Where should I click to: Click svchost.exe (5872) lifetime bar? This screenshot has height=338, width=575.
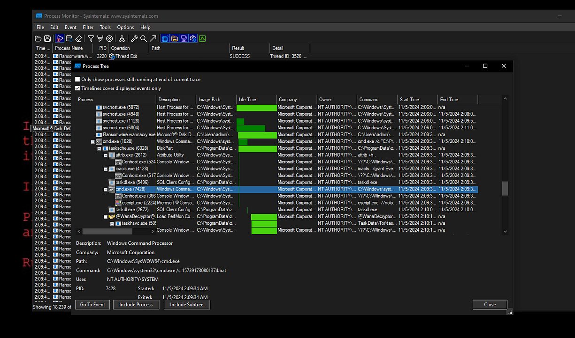pyautogui.click(x=257, y=108)
